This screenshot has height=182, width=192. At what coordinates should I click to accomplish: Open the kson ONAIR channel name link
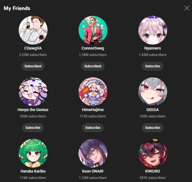[93, 171]
